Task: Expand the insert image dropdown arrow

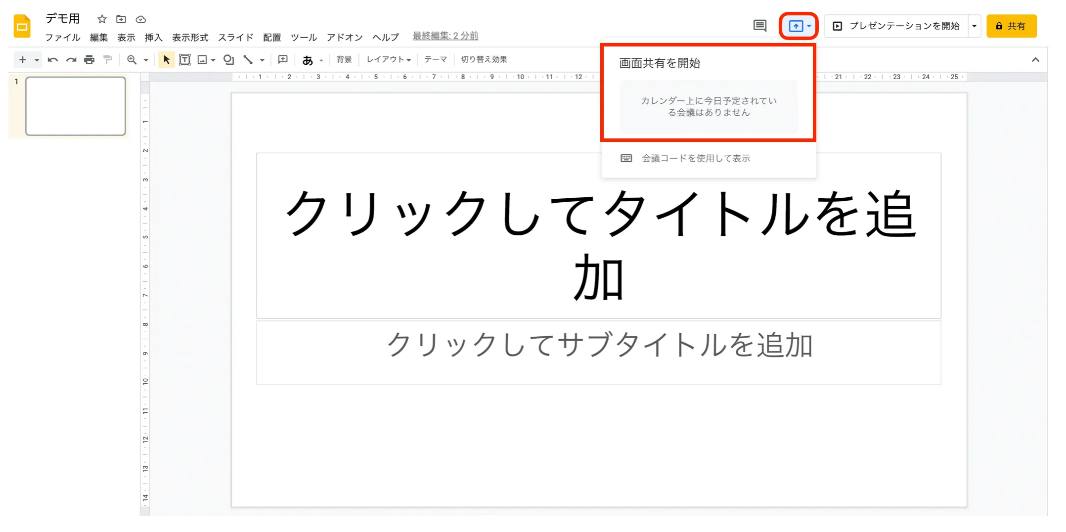Action: pos(213,60)
